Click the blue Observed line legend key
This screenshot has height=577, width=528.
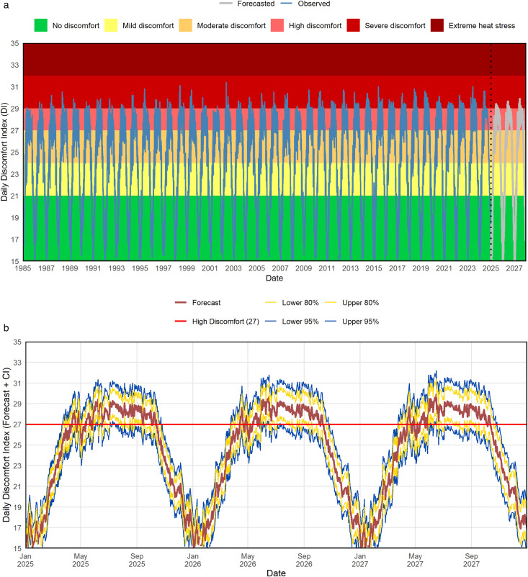click(286, 4)
